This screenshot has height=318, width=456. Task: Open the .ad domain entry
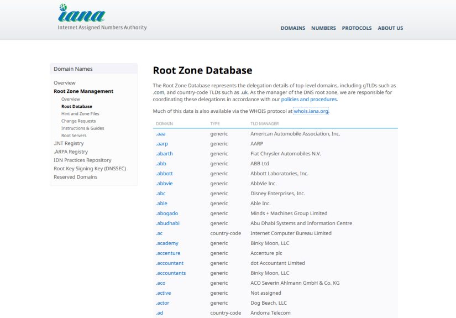pyautogui.click(x=159, y=313)
